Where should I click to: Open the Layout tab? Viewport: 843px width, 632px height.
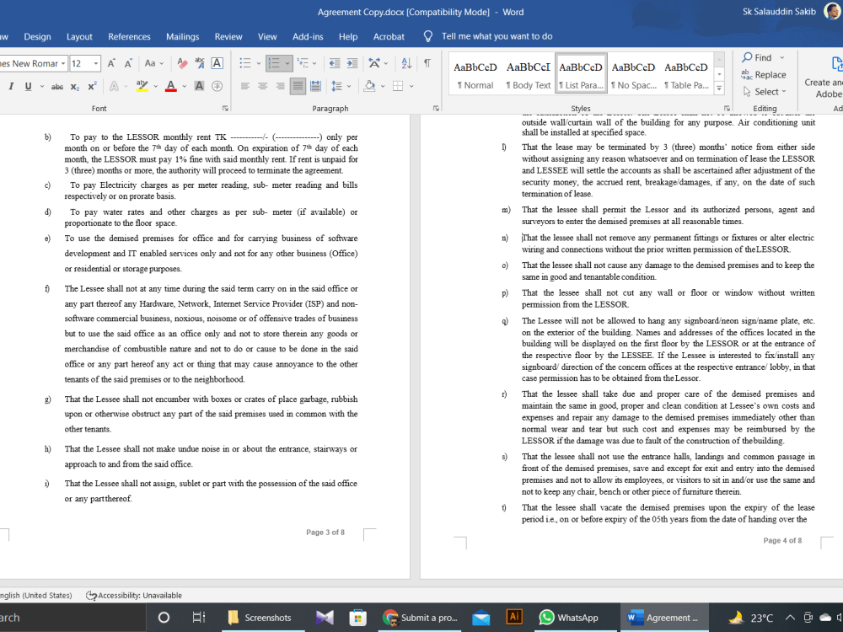click(x=79, y=36)
